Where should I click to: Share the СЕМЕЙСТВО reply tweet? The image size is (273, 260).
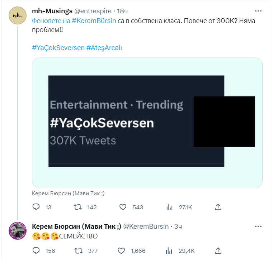point(218,251)
